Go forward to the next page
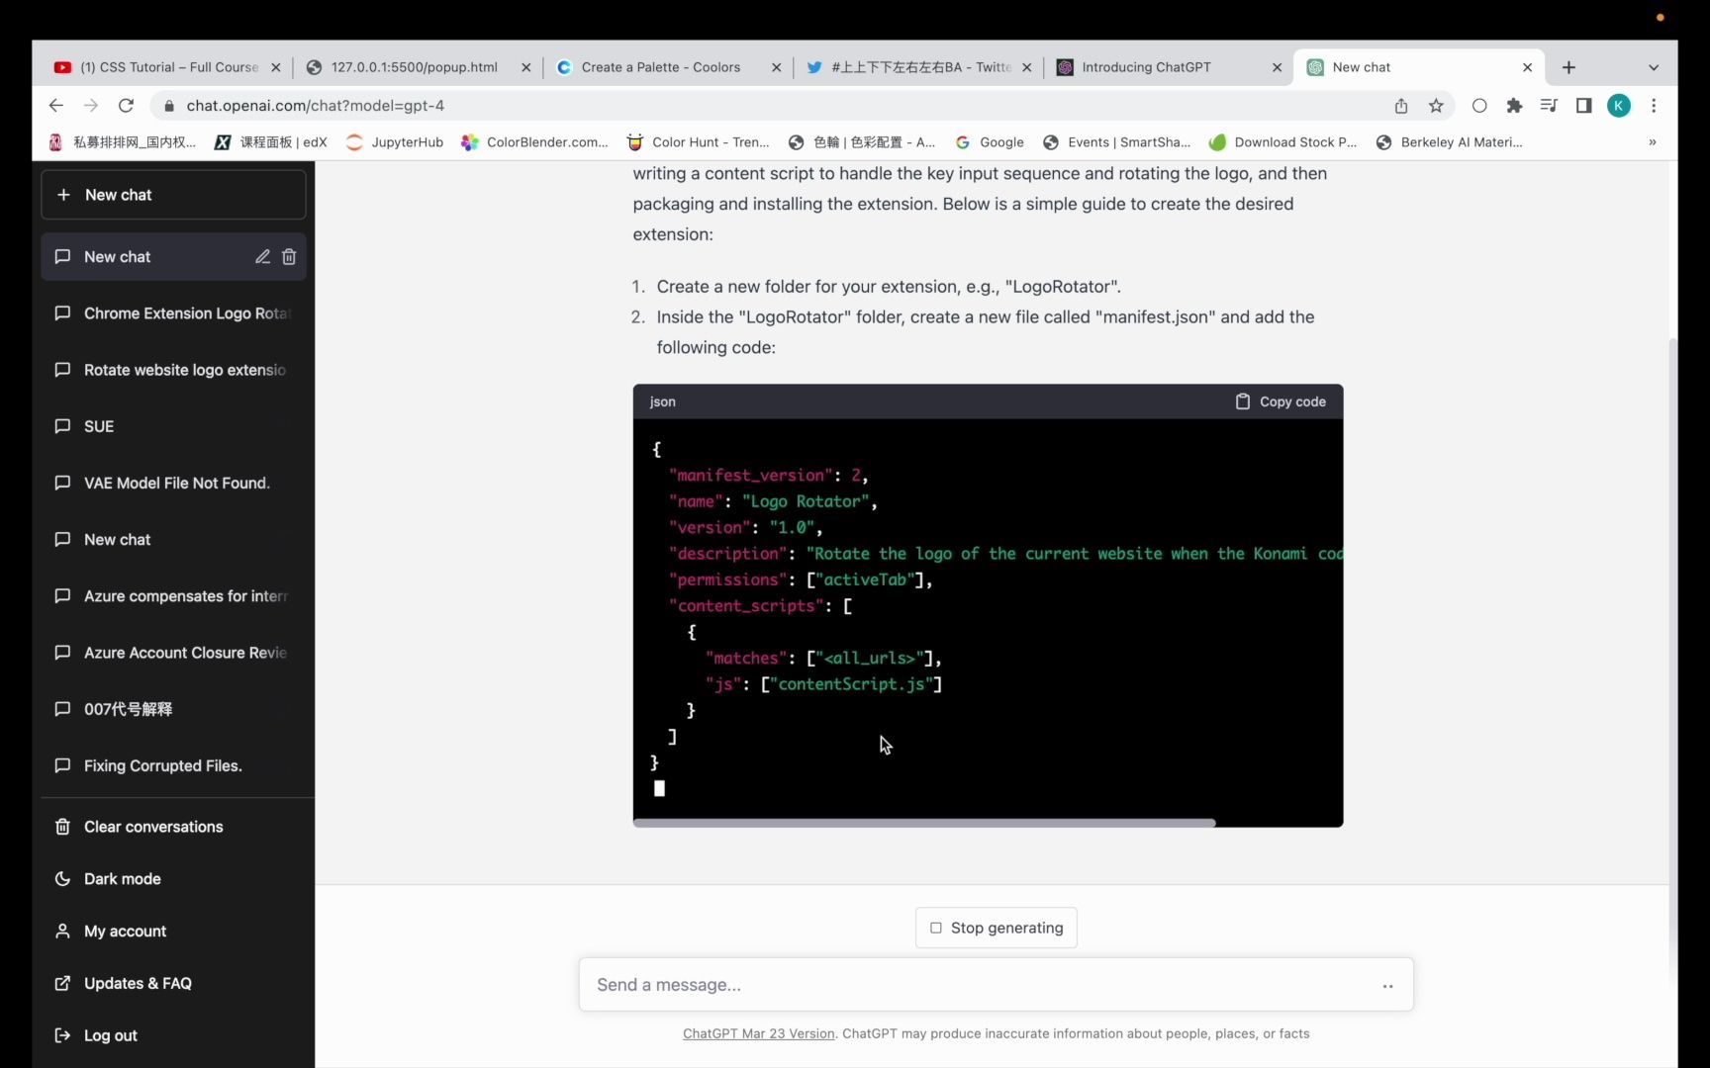 coord(91,106)
